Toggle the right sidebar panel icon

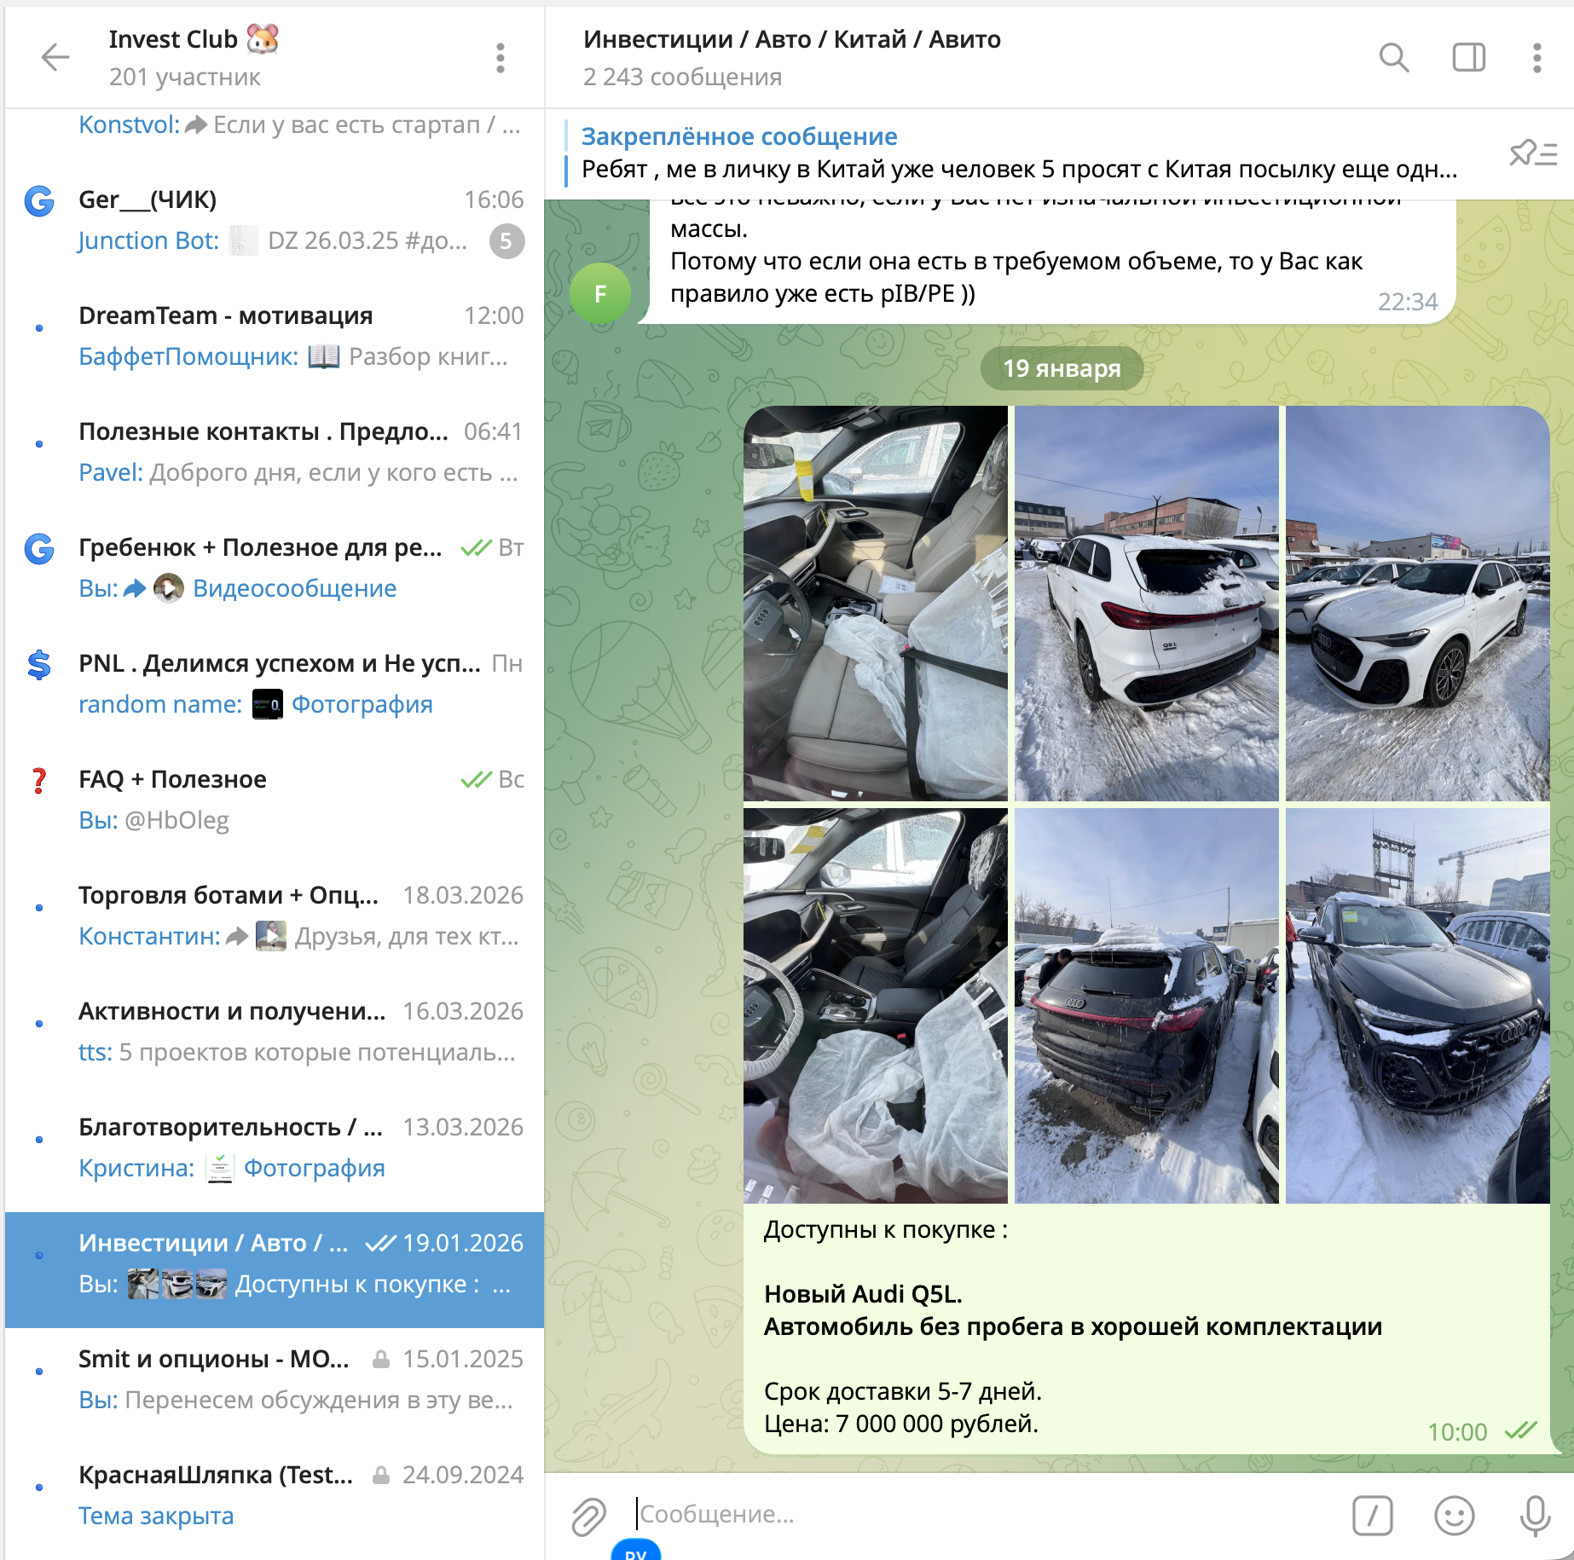(x=1468, y=58)
